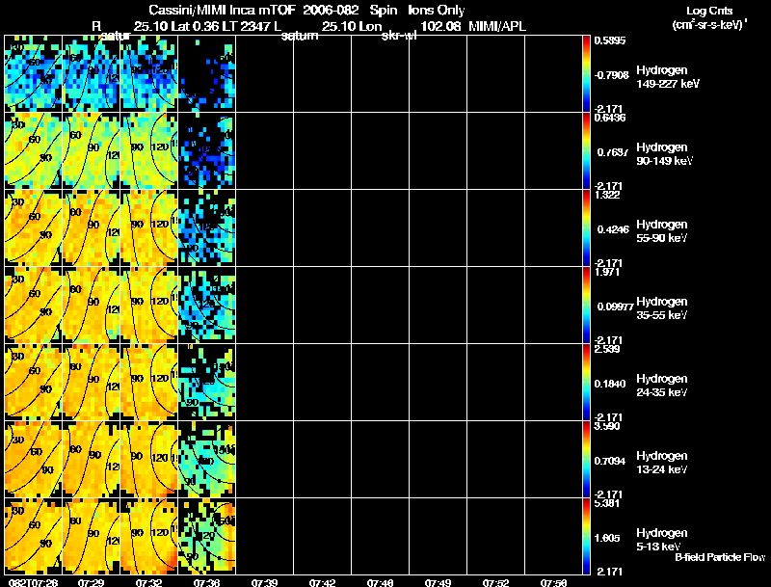Open the first image panel in the top row

click(x=34, y=72)
